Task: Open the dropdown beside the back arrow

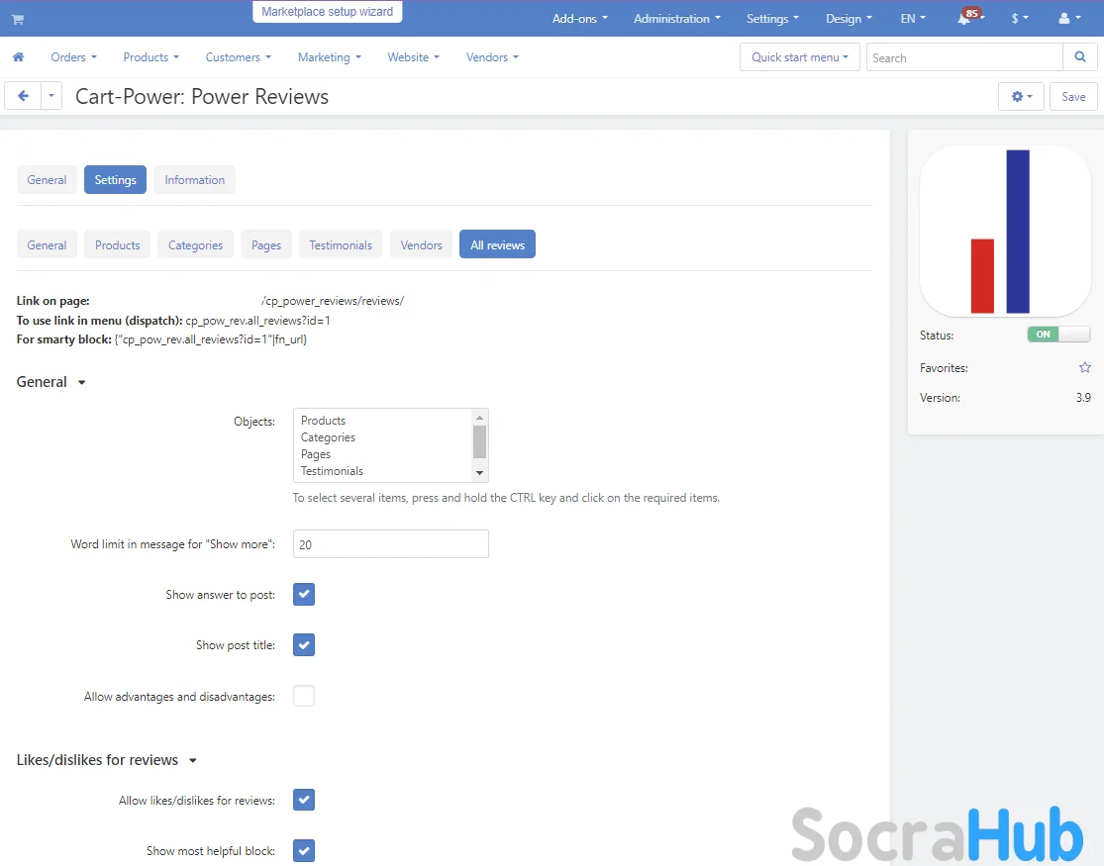Action: [x=51, y=96]
